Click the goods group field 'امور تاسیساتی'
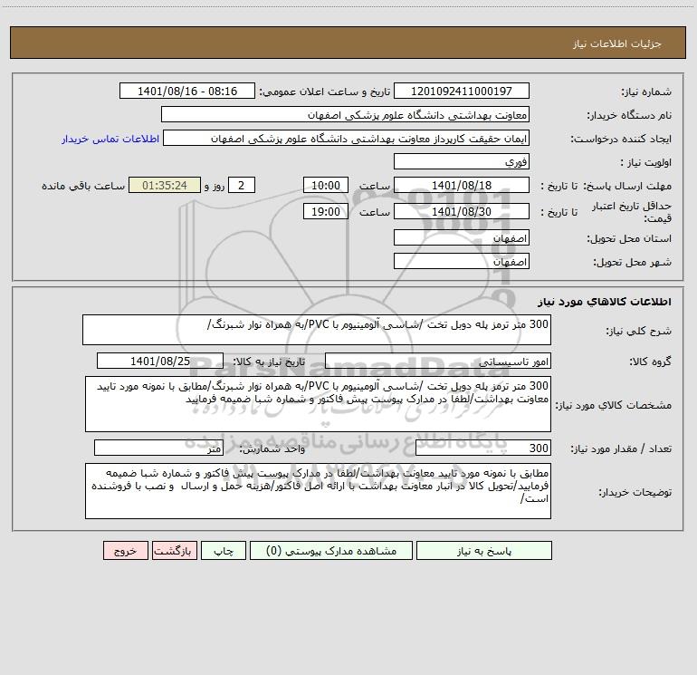 [438, 361]
